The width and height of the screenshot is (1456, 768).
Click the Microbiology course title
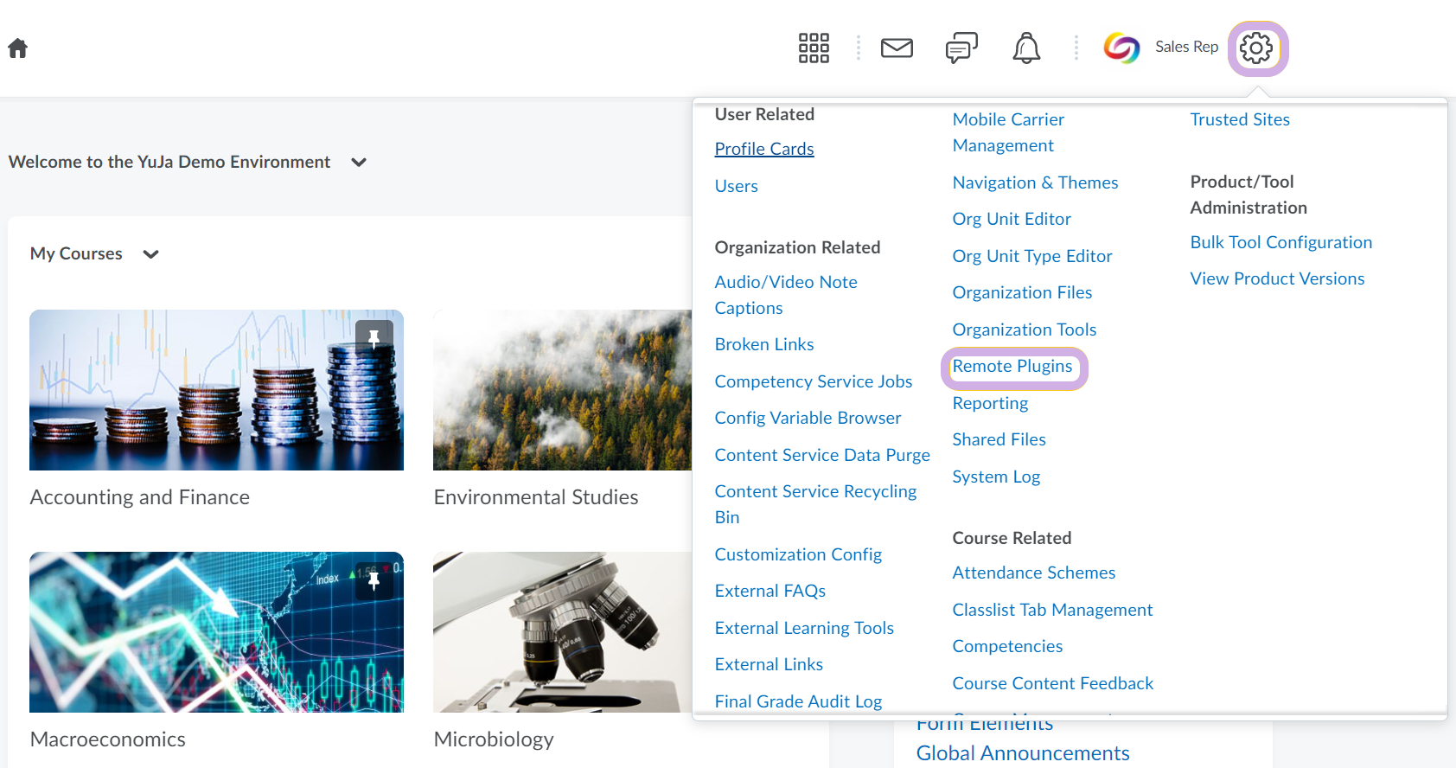click(494, 739)
